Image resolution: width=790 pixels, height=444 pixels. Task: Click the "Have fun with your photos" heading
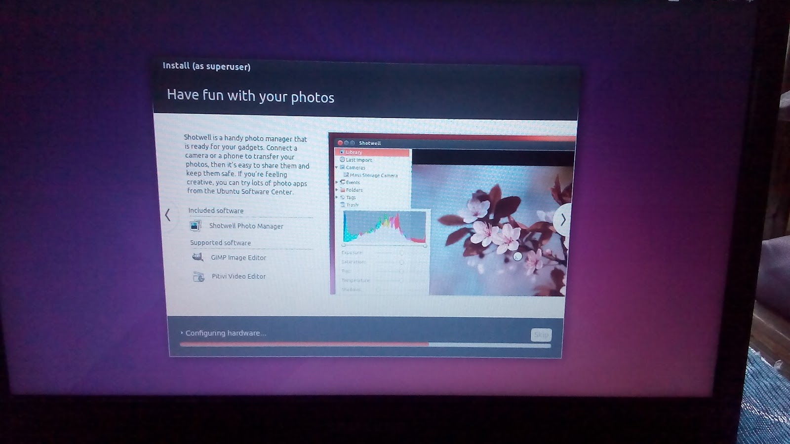pyautogui.click(x=251, y=96)
